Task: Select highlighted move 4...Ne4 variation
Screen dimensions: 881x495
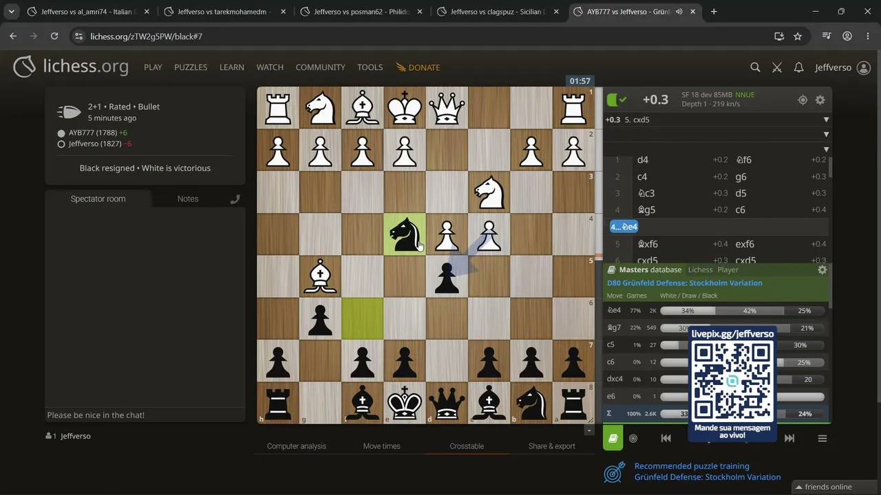Action: (624, 227)
